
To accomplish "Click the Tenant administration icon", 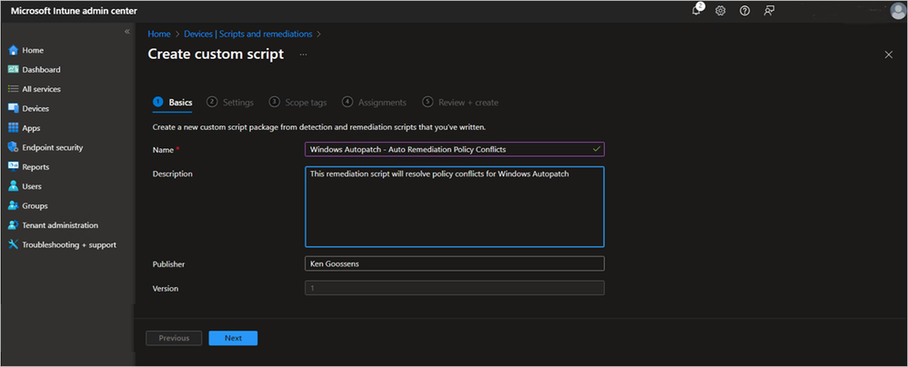I will coord(14,225).
